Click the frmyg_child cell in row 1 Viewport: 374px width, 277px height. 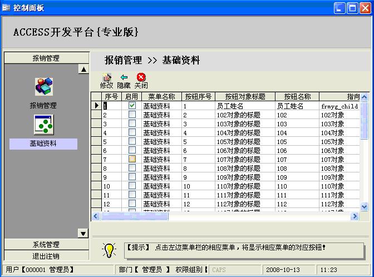(339, 106)
